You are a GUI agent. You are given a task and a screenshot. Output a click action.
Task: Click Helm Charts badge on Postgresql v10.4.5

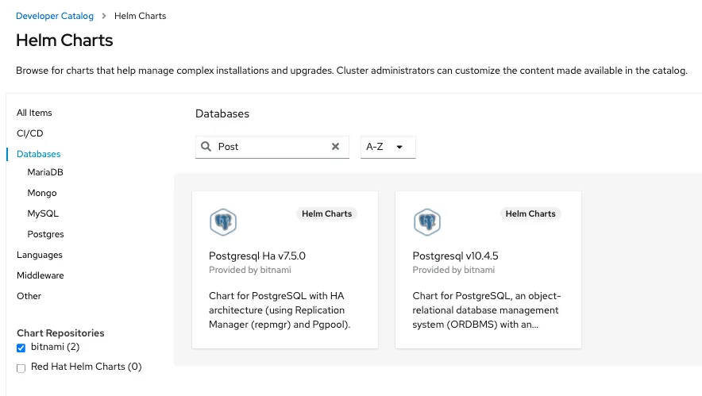[x=530, y=213]
